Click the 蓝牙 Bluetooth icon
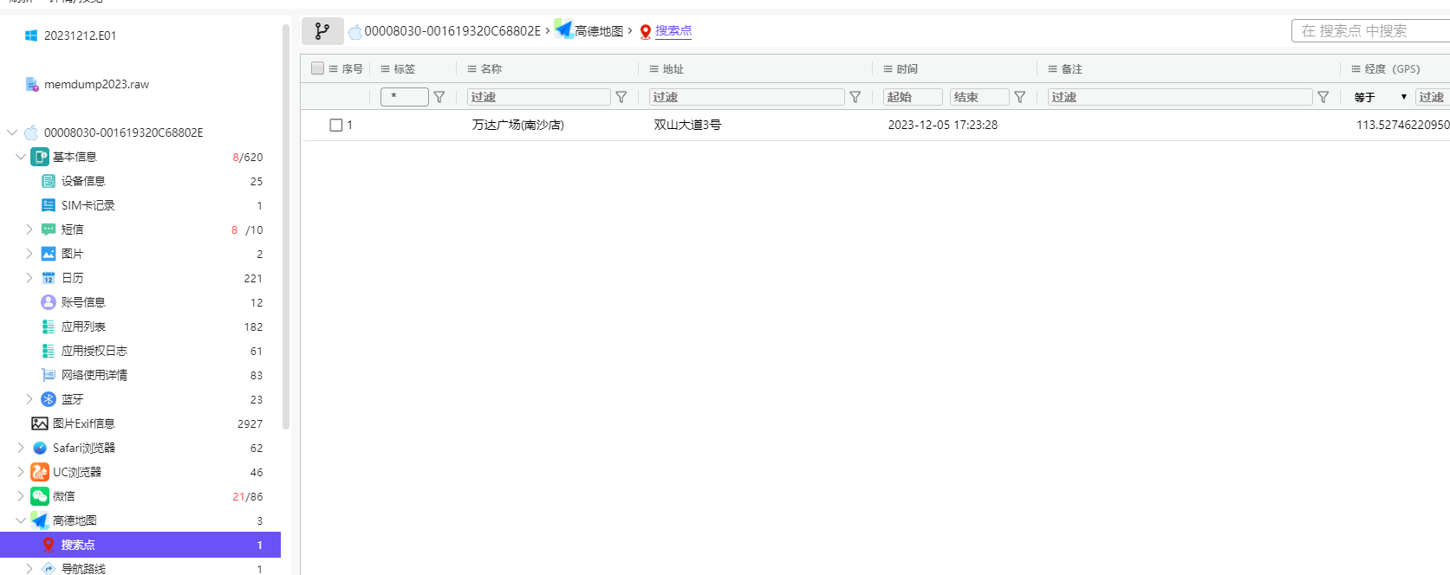Screen dimensions: 1450x575 click(49, 399)
